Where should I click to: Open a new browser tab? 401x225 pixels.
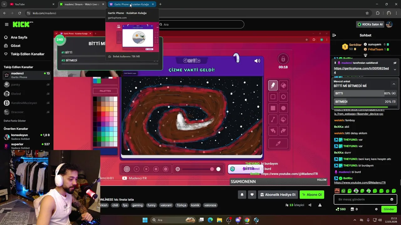pos(160,4)
